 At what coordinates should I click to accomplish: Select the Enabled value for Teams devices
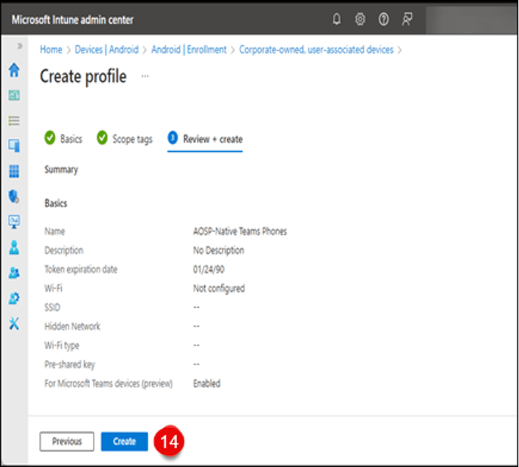tap(207, 383)
